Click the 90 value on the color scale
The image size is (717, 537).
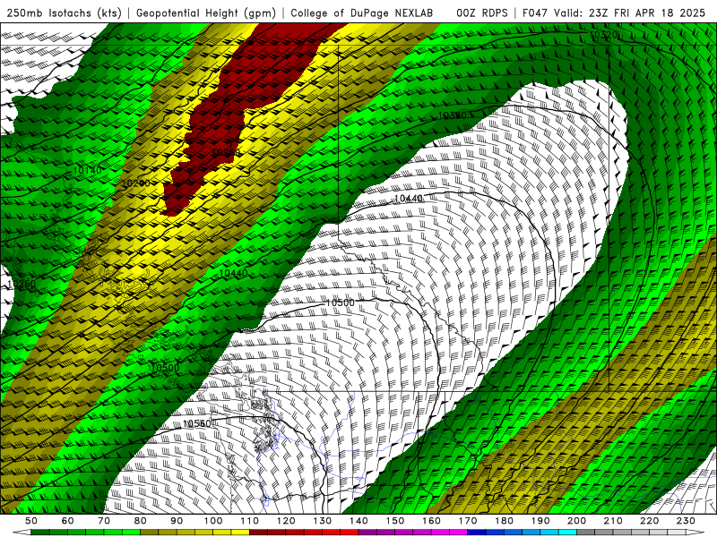[177, 521]
